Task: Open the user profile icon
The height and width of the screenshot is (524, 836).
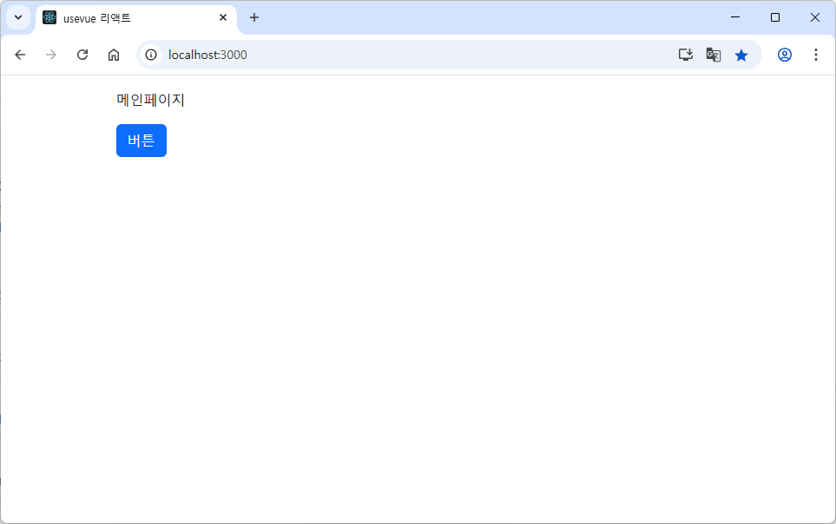Action: point(784,55)
